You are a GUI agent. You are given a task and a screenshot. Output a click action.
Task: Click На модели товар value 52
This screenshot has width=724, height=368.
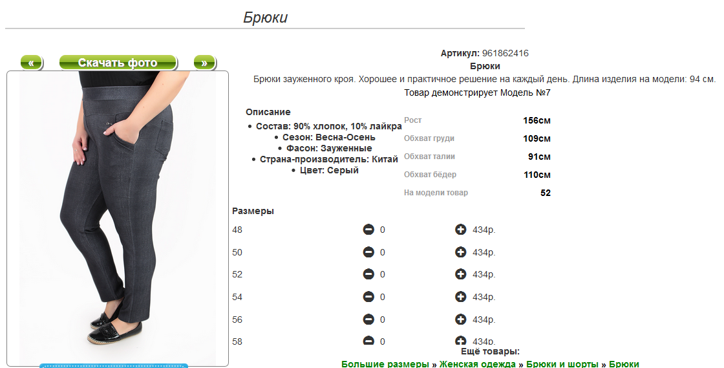coord(546,193)
